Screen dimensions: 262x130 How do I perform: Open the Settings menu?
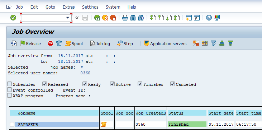pos(90,7)
